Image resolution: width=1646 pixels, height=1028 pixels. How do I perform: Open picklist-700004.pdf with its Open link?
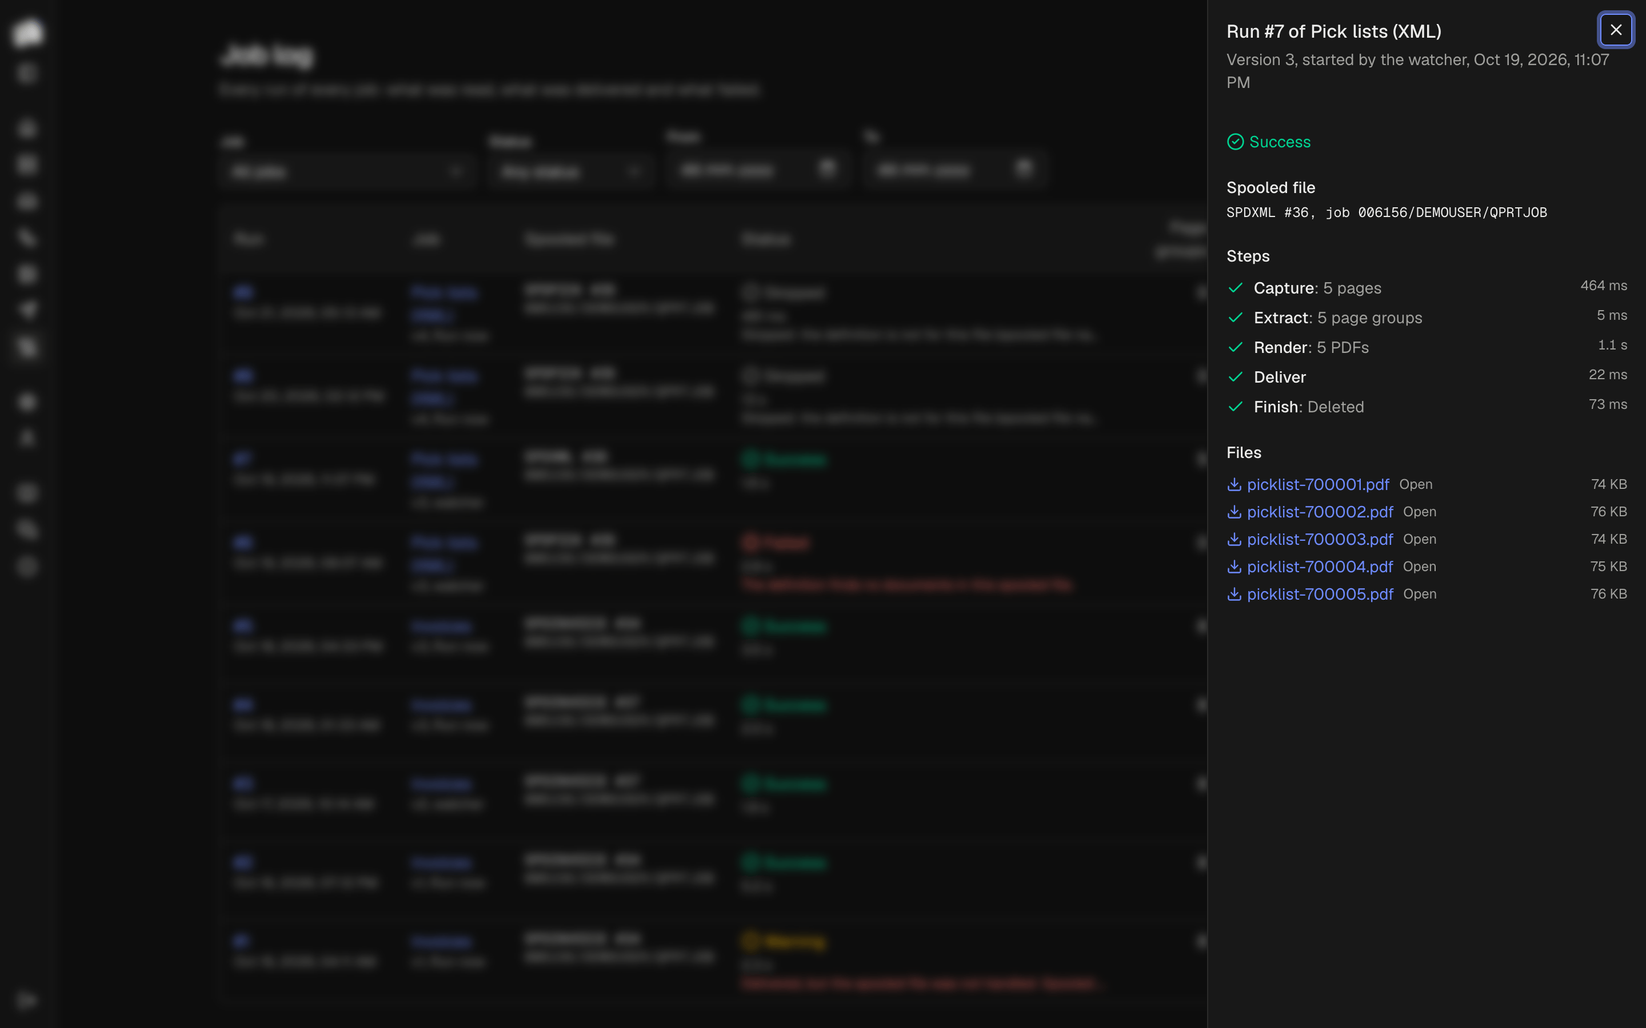(1420, 567)
